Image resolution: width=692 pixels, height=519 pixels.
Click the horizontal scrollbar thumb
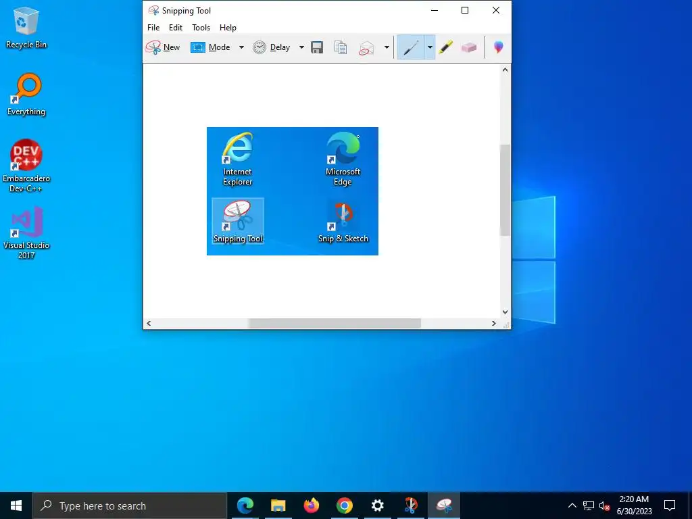point(334,324)
